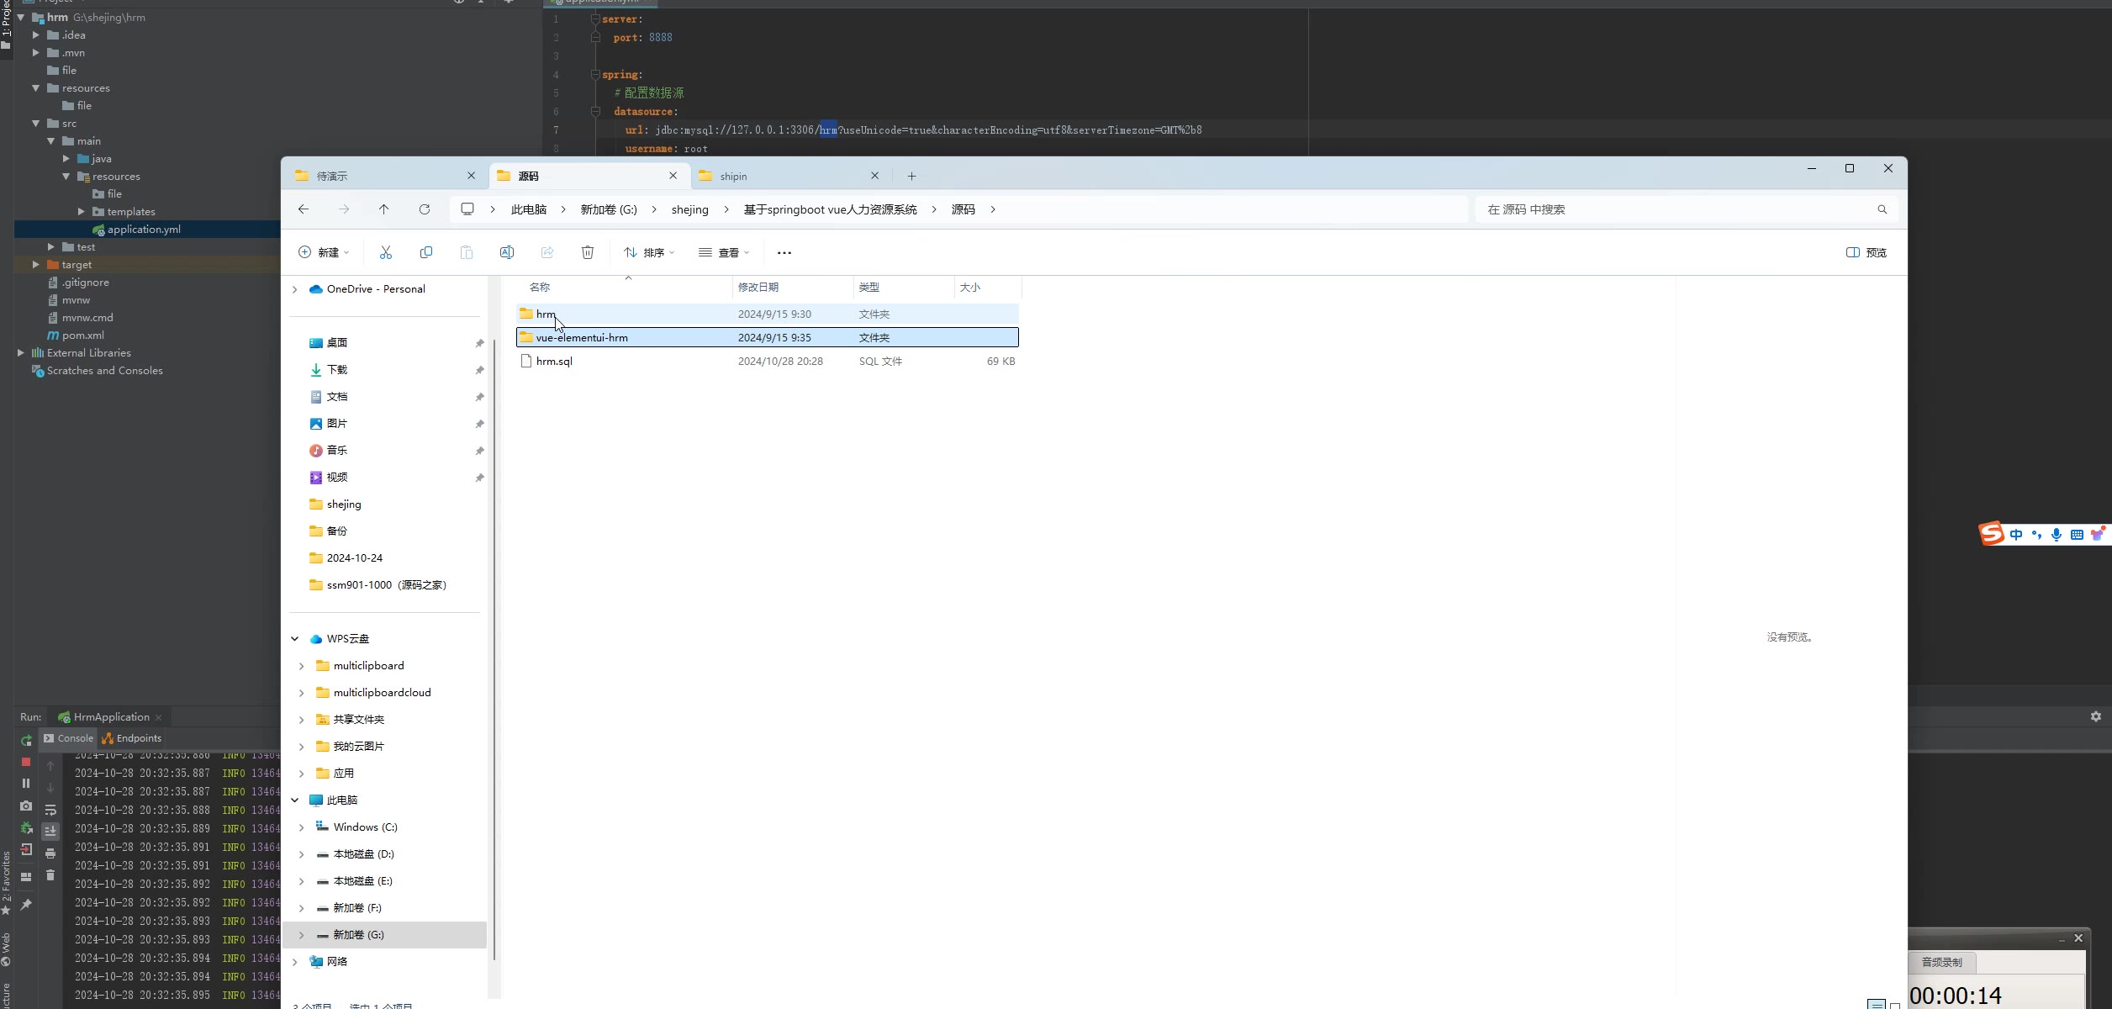Toggle soft-wrap in the console
This screenshot has height=1009, width=2112.
tap(50, 810)
